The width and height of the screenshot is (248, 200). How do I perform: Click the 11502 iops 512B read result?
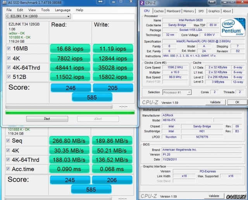(x=70, y=77)
